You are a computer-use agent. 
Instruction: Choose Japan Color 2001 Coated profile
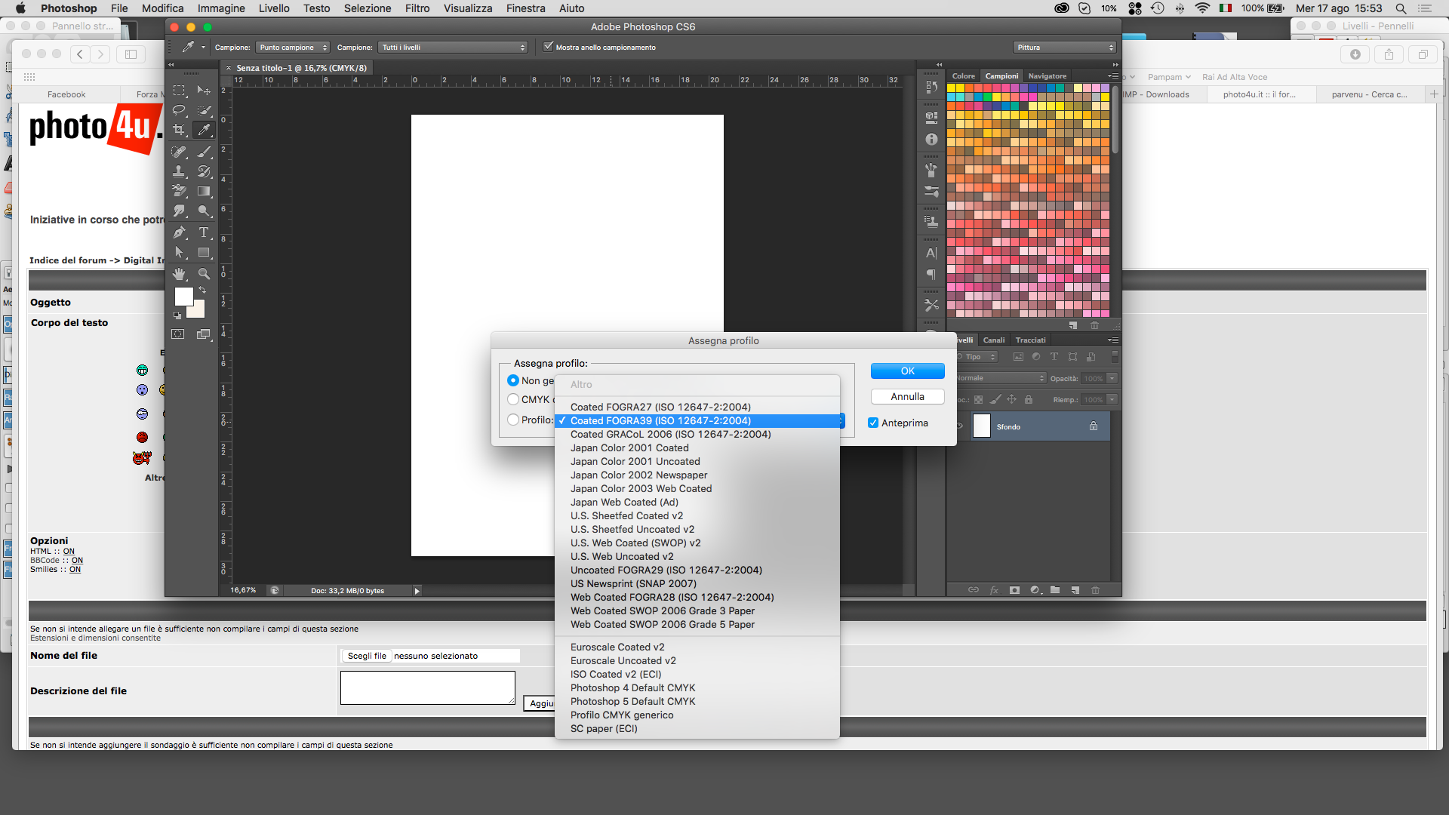[x=629, y=447]
